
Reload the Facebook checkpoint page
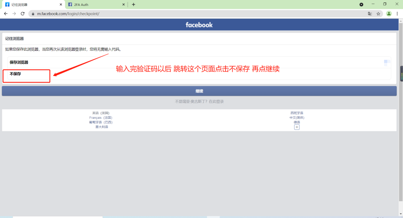point(23,13)
